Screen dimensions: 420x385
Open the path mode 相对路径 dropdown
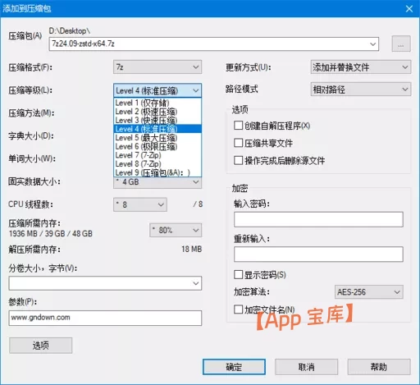[361, 89]
